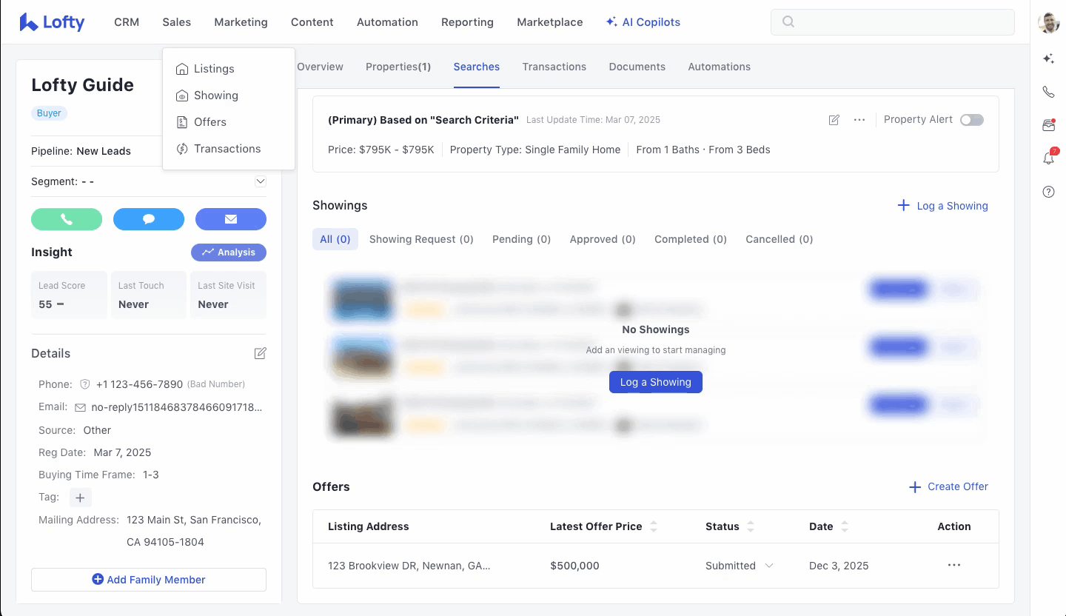This screenshot has height=616, width=1066.
Task: Sort offers by Date column
Action: (x=844, y=526)
